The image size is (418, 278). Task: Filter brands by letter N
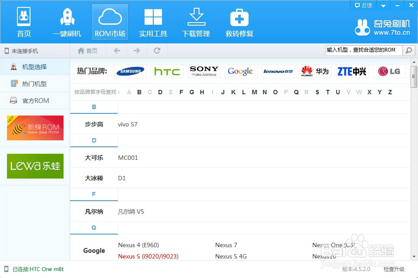click(x=265, y=92)
